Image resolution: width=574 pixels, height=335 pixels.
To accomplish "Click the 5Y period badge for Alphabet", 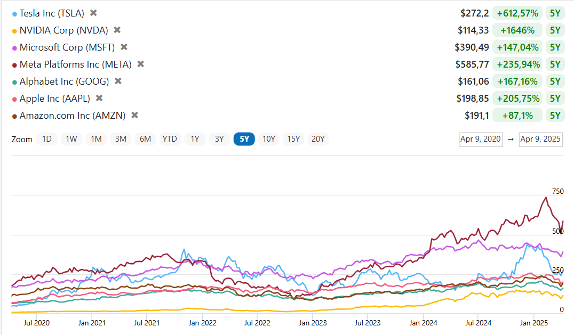I will (x=555, y=81).
